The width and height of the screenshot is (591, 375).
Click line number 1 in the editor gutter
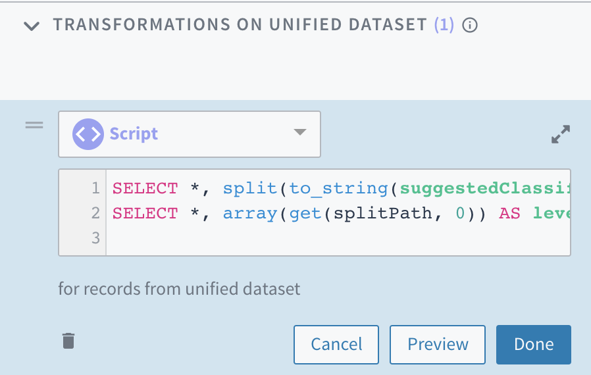[95, 188]
